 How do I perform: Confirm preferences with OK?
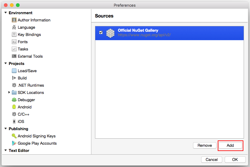pos(235,160)
